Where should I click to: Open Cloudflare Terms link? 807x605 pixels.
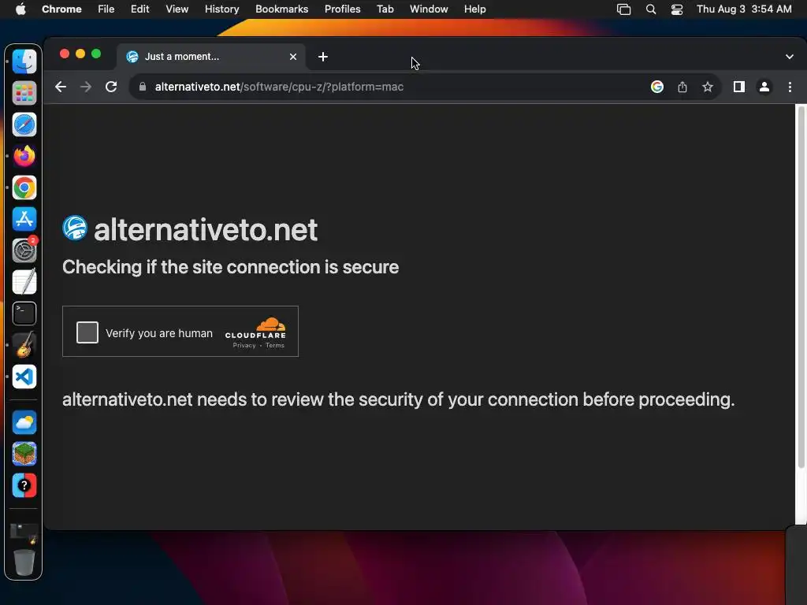click(275, 345)
